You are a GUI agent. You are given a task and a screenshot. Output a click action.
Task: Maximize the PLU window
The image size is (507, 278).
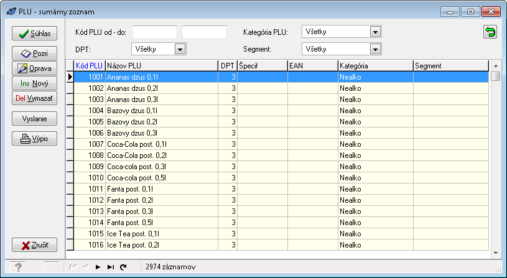[x=470, y=12]
